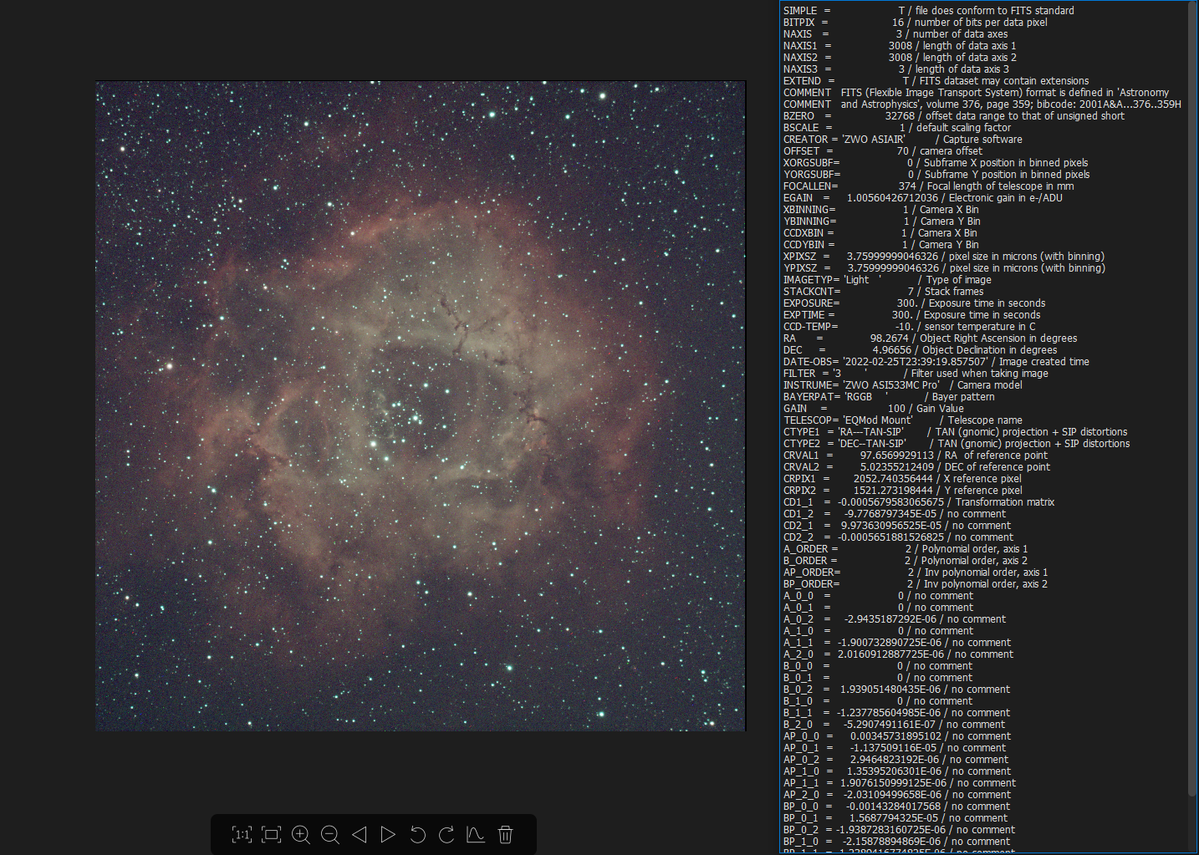
Task: Zoom in with the magnifier plus icon
Action: coord(301,834)
